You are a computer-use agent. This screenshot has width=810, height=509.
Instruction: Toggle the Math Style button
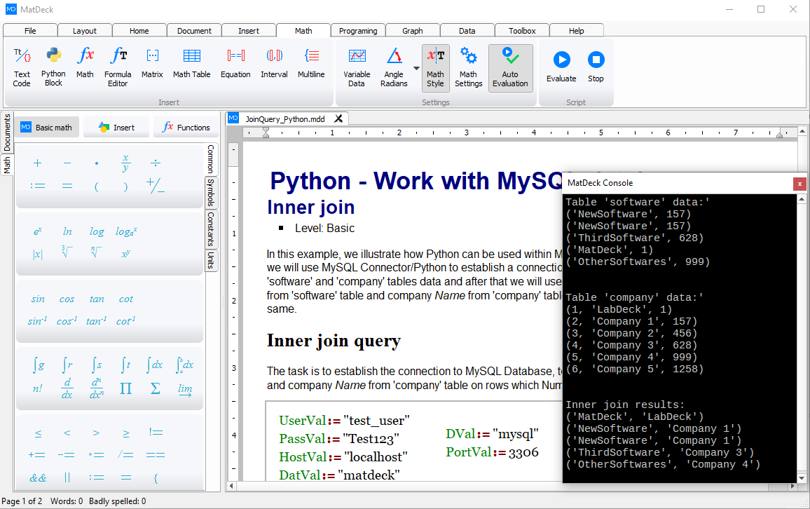[x=435, y=68]
